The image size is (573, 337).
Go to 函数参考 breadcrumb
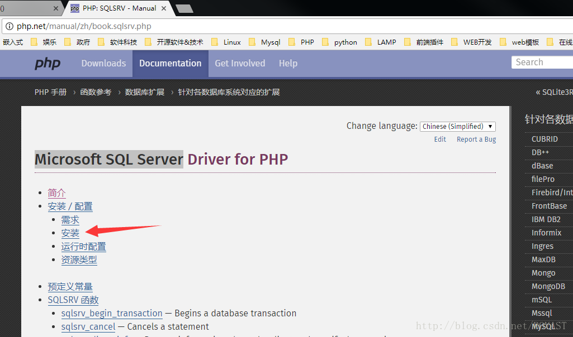pos(96,92)
